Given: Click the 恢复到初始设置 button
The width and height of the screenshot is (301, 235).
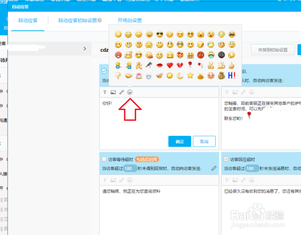Looking at the screenshot, I should 272,49.
